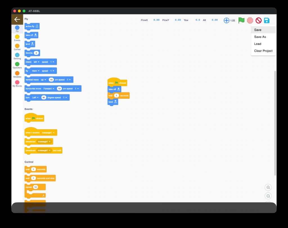
Task: Click the back arrow button
Action: click(x=17, y=19)
